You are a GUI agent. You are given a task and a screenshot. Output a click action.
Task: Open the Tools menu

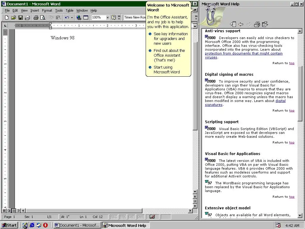click(x=59, y=10)
